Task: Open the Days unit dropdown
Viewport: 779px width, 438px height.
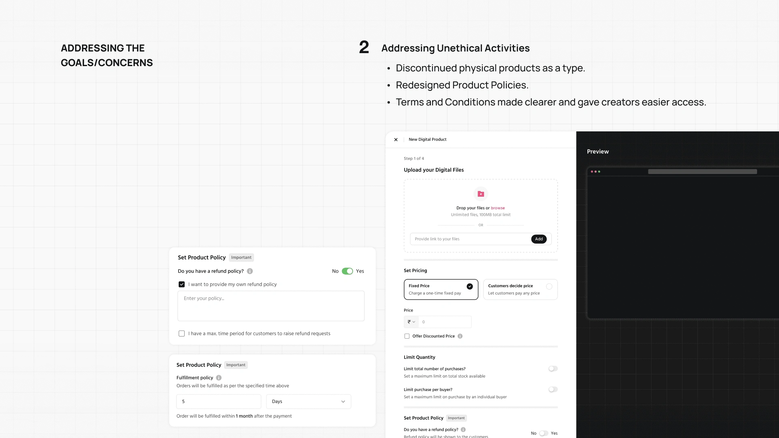Action: (308, 401)
